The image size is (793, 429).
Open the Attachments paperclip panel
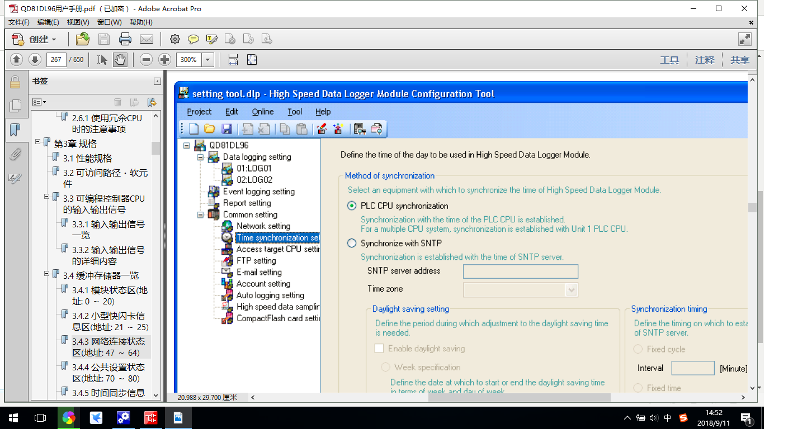pyautogui.click(x=16, y=155)
